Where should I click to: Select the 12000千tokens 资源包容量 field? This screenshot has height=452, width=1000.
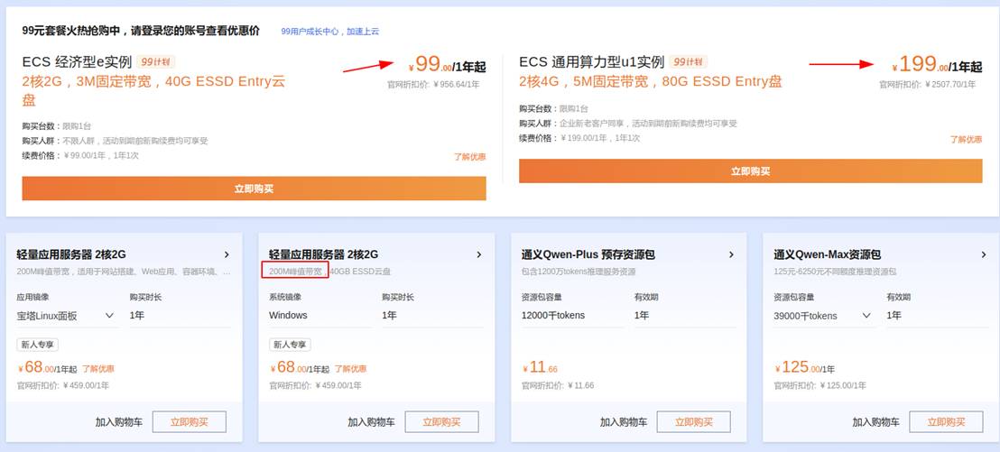tap(573, 316)
